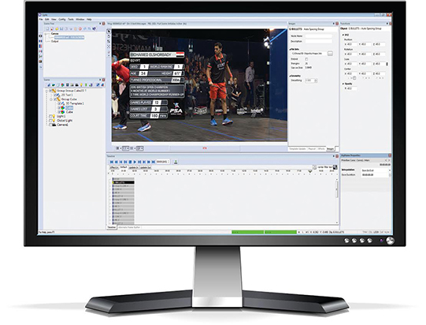Toggle the checkbox for the highlighted Cube node
The image size is (426, 325).
[59, 108]
